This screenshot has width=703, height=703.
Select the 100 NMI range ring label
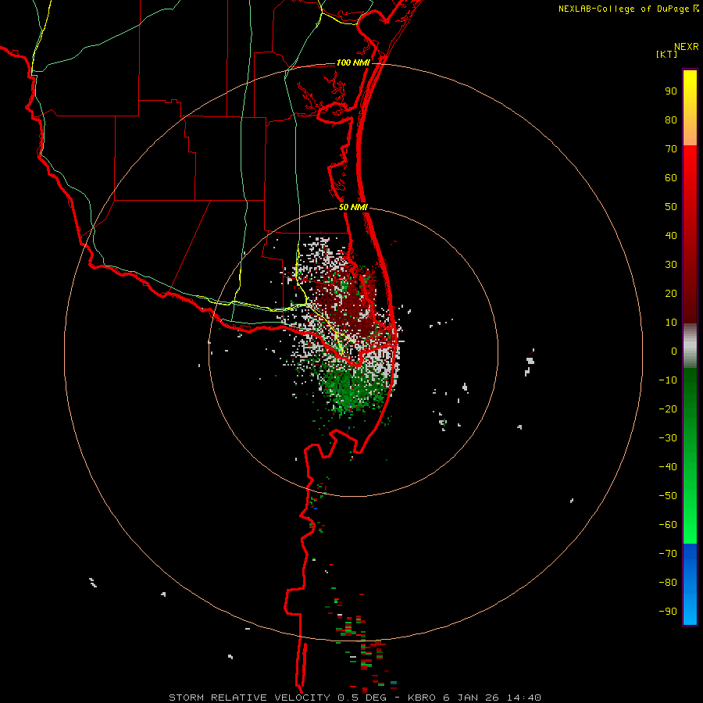(x=353, y=62)
